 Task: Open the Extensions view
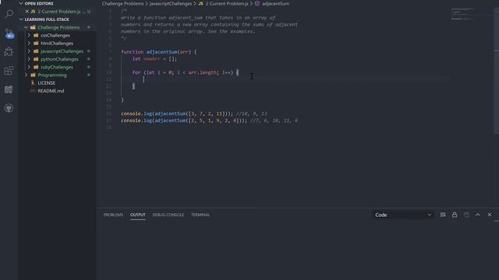click(x=9, y=71)
